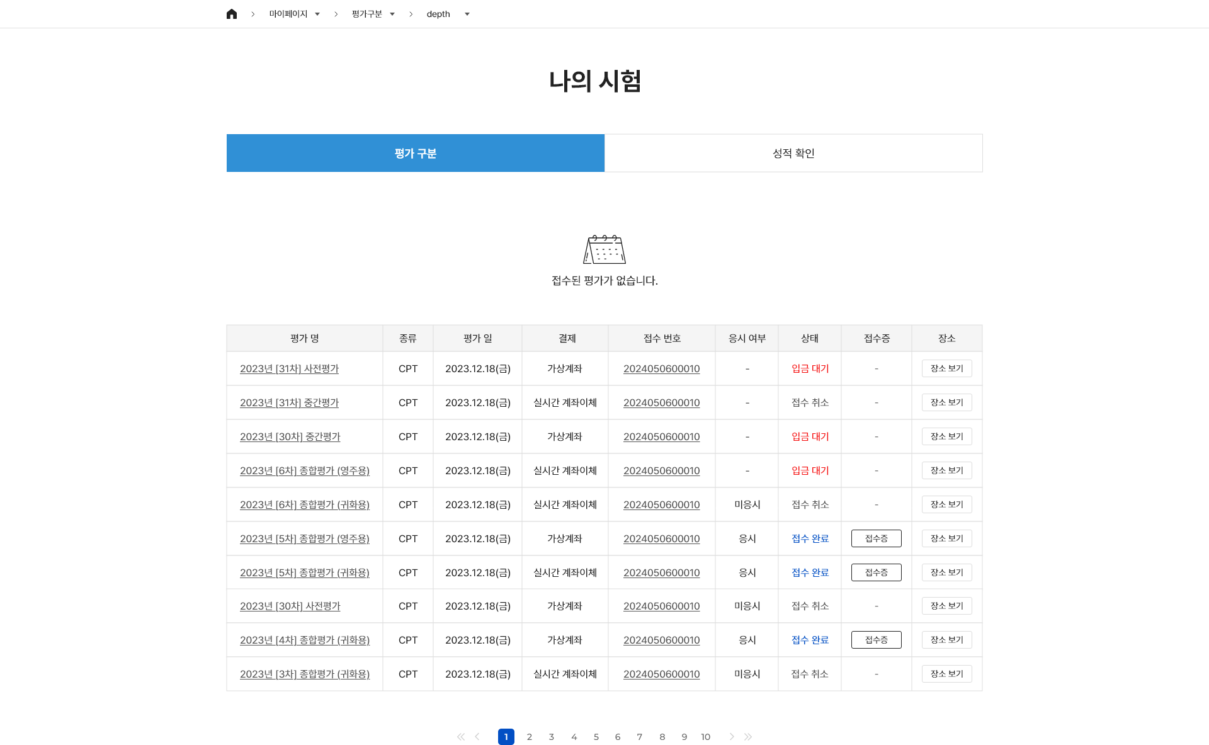Screen dimensions: 1209x745
Task: Open 2023년 [31차] 중간평가 link
Action: pyautogui.click(x=289, y=402)
